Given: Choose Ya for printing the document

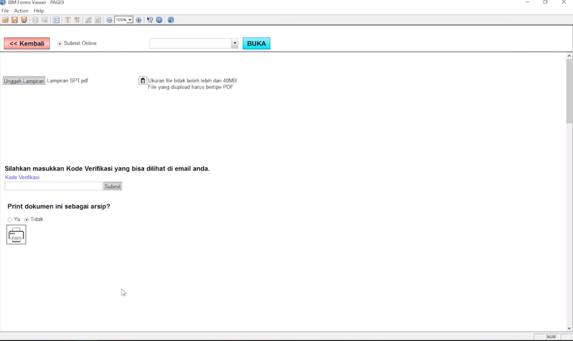Looking at the screenshot, I should click(x=10, y=219).
